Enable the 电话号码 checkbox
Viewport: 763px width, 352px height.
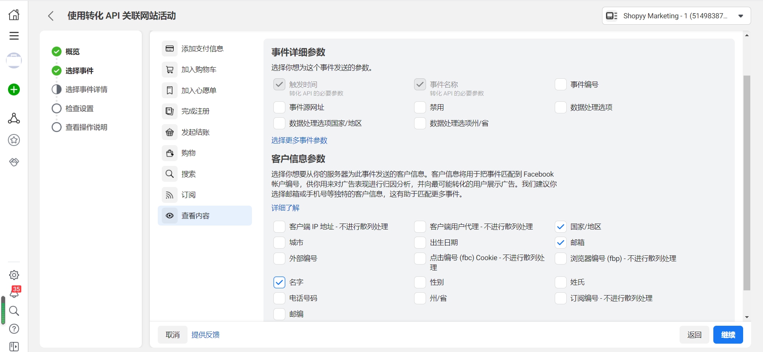(x=279, y=298)
